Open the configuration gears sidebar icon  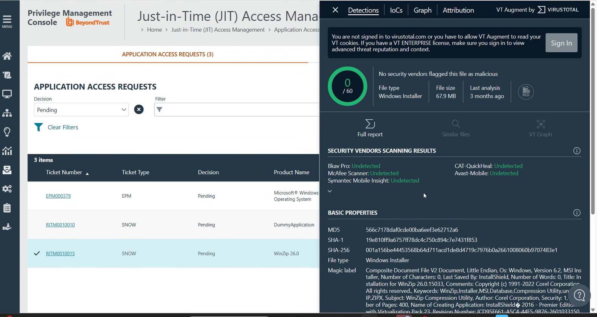[7, 189]
